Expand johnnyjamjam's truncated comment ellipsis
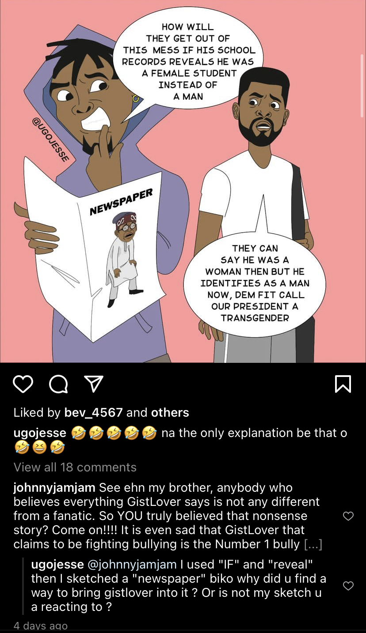Viewport: 366px width, 633px height. pyautogui.click(x=313, y=544)
